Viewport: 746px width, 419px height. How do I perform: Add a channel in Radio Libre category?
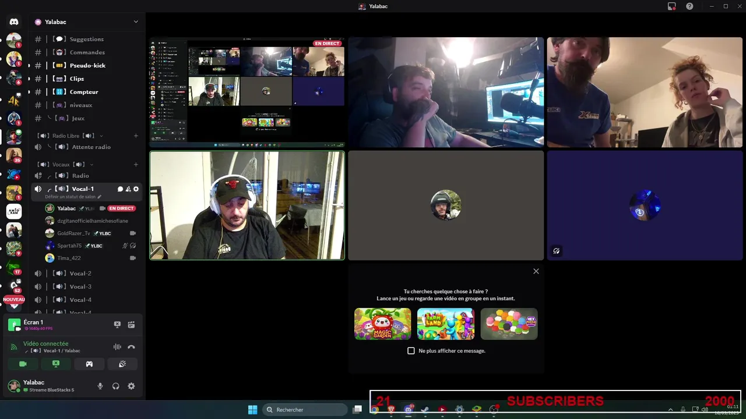[136, 136]
